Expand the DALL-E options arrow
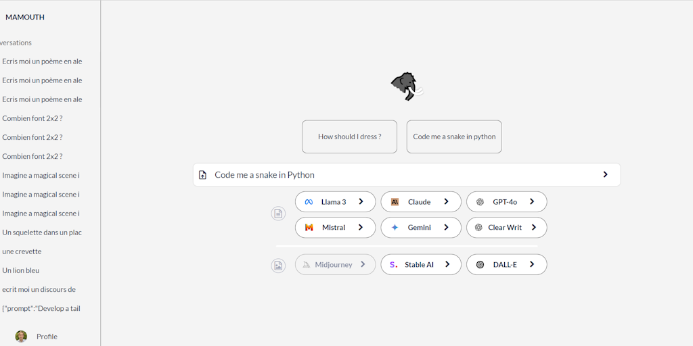This screenshot has height=346, width=693. (532, 264)
